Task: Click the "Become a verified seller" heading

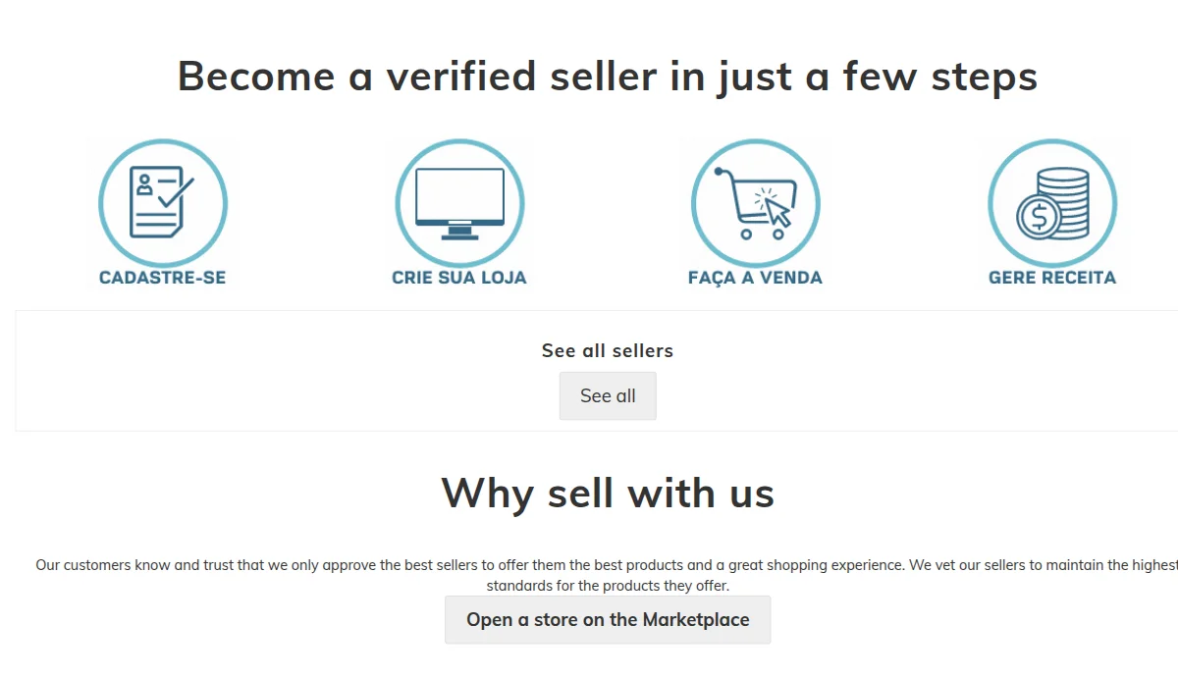Action: tap(608, 77)
